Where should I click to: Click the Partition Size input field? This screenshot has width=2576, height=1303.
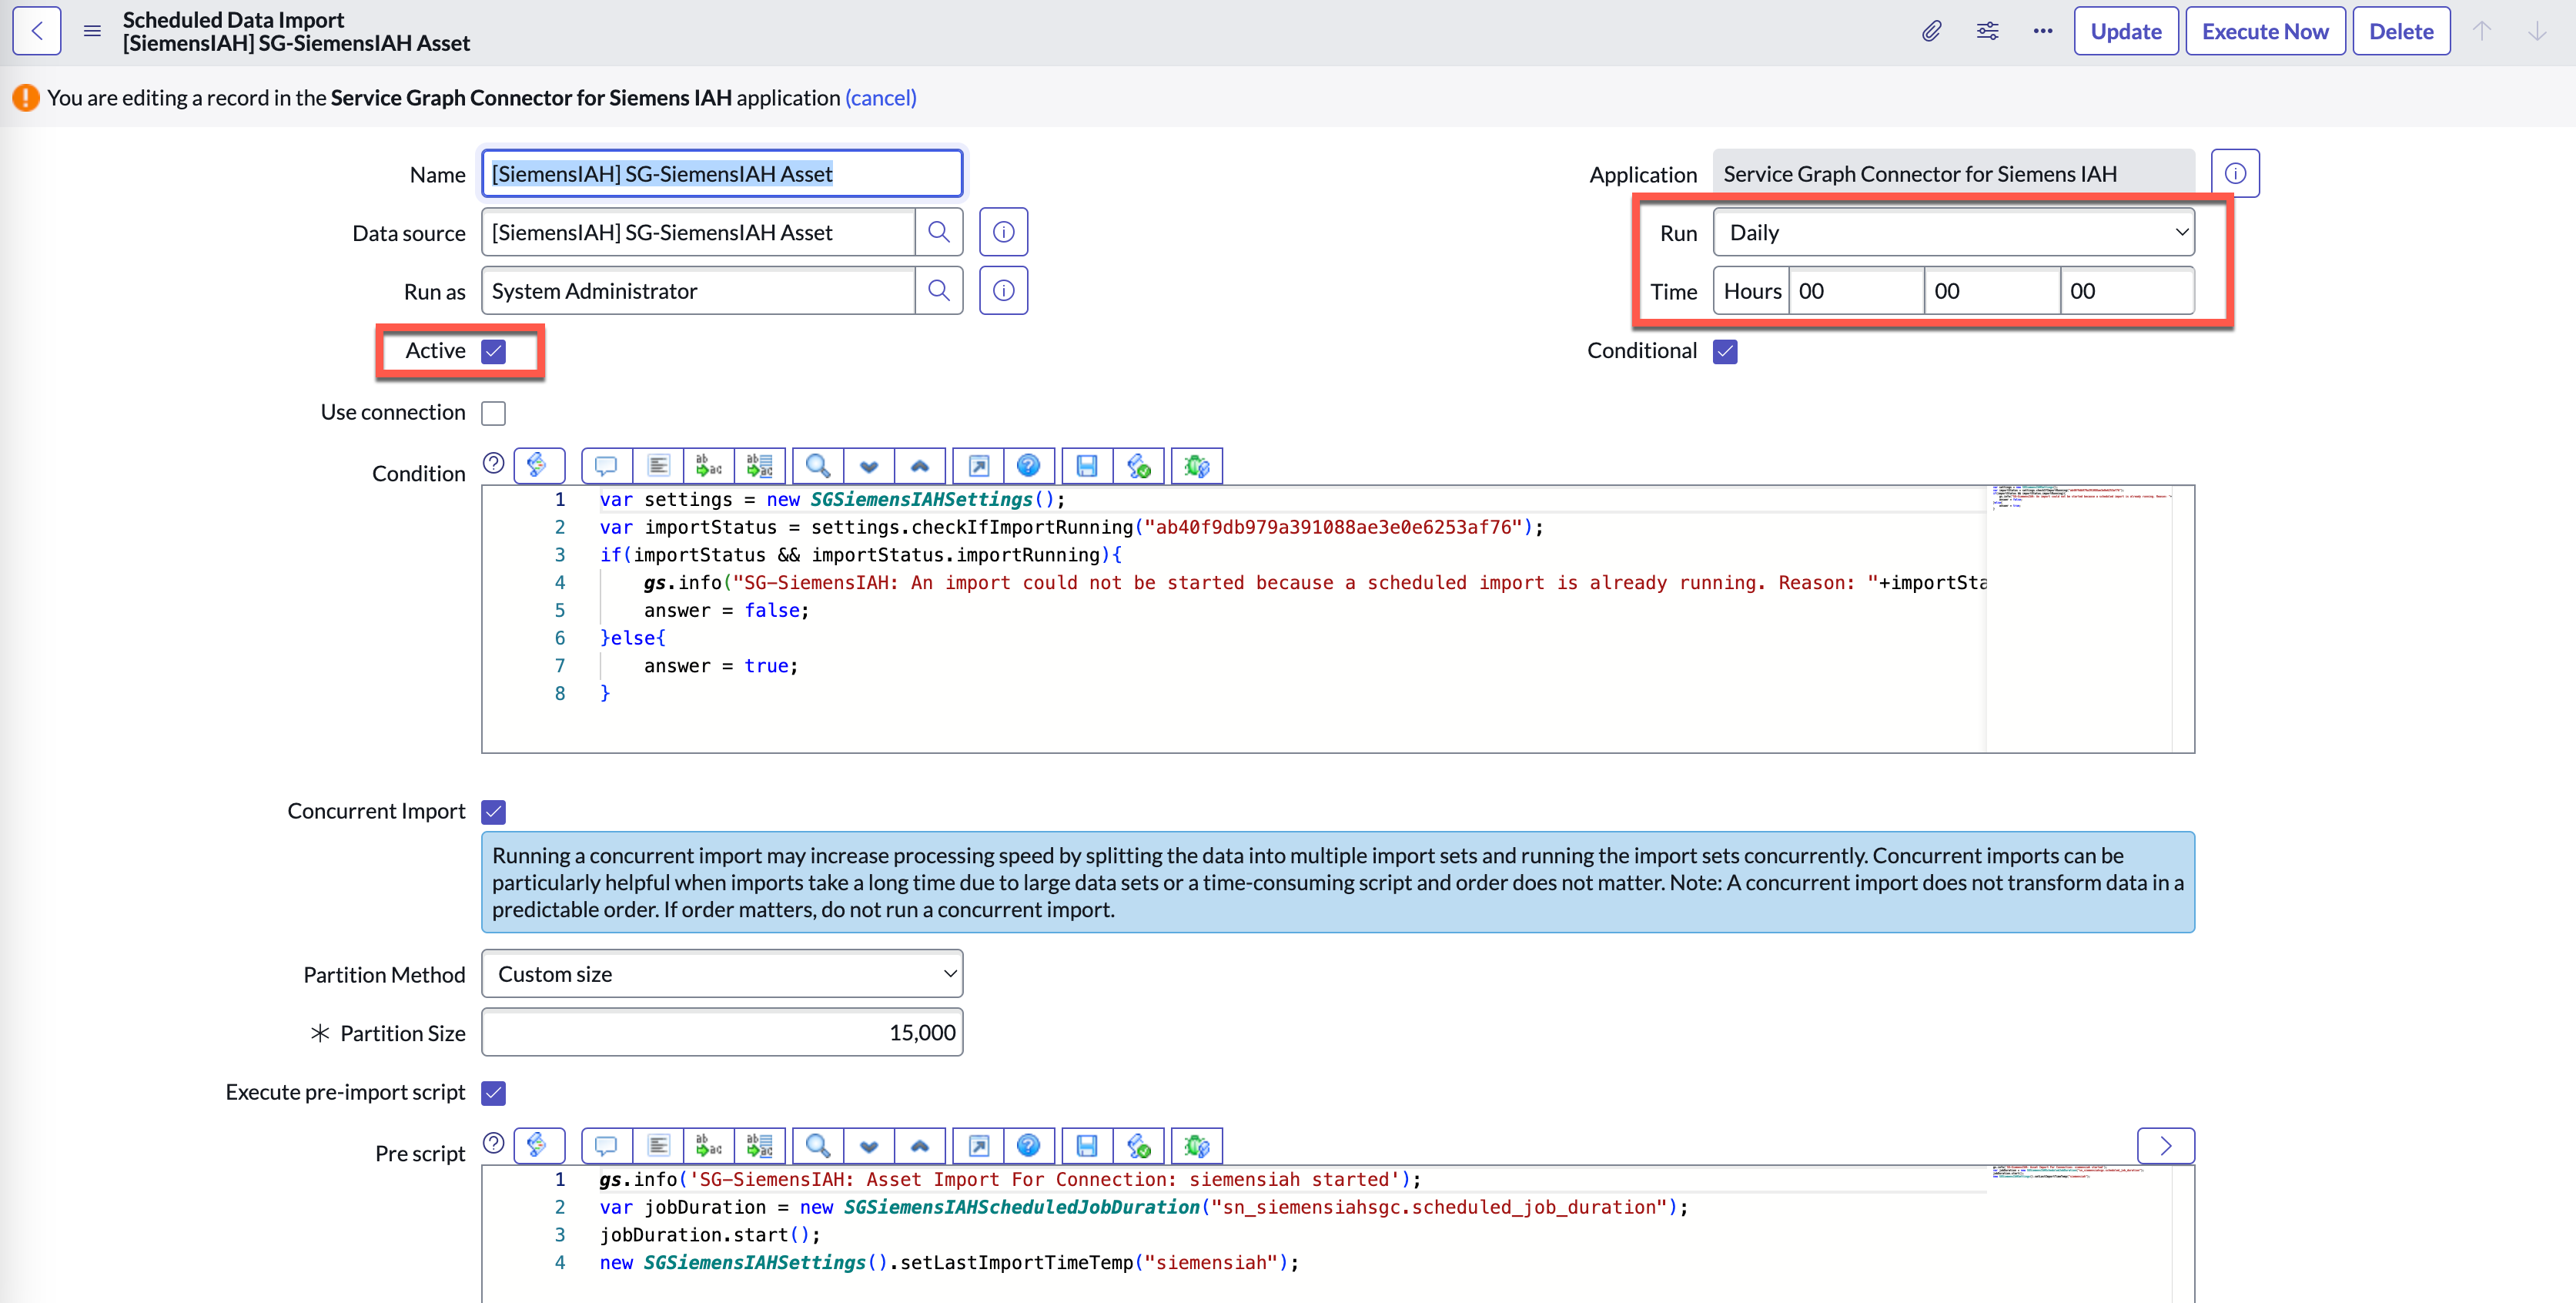[722, 1033]
